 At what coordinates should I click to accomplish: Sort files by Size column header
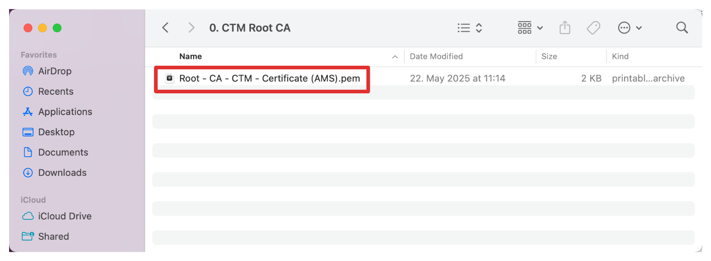point(549,57)
